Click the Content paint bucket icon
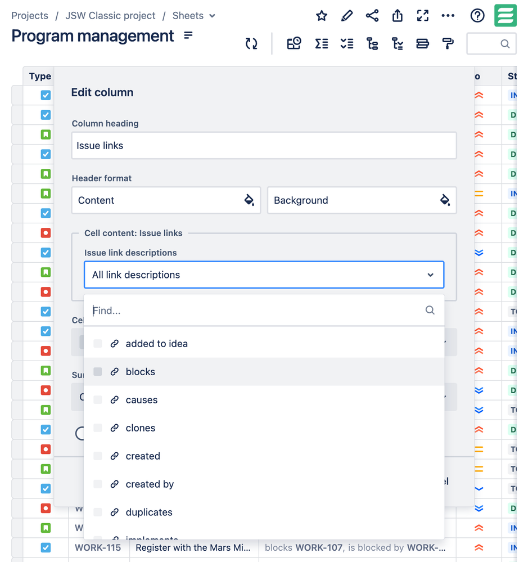This screenshot has height=562, width=524. coord(249,200)
